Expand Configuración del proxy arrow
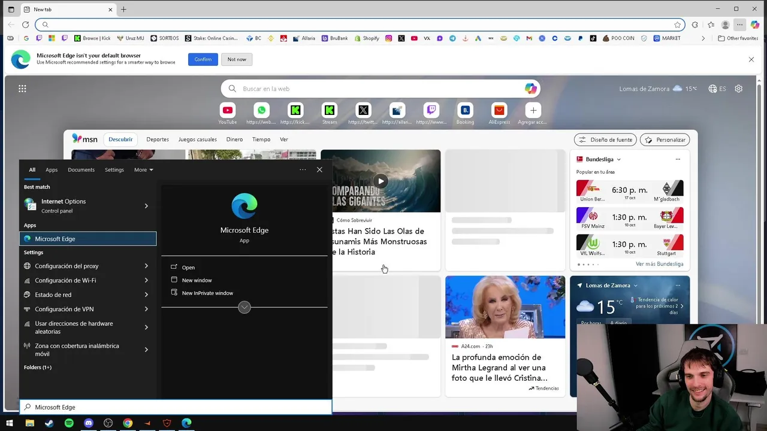Image resolution: width=767 pixels, height=431 pixels. pos(146,266)
